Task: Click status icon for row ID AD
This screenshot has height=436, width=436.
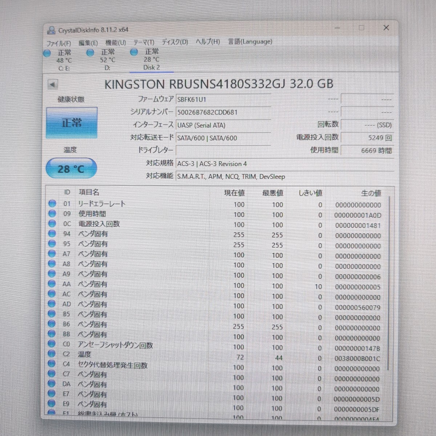Action: [x=52, y=303]
